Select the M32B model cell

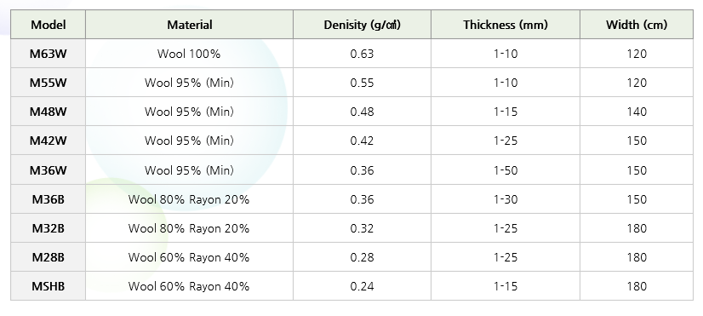[x=48, y=228]
